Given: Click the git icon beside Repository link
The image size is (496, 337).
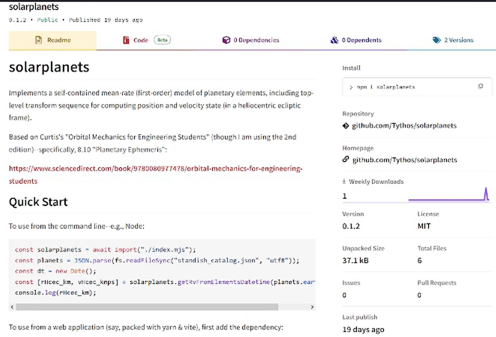Looking at the screenshot, I should pyautogui.click(x=346, y=126).
